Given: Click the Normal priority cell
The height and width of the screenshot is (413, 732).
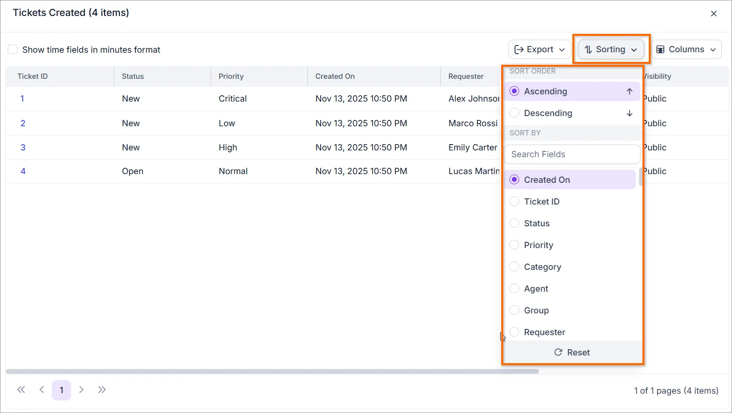Looking at the screenshot, I should pos(233,171).
